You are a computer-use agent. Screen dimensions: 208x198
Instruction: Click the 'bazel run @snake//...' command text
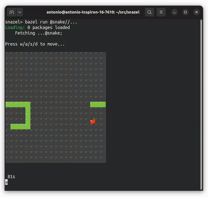click(x=51, y=22)
